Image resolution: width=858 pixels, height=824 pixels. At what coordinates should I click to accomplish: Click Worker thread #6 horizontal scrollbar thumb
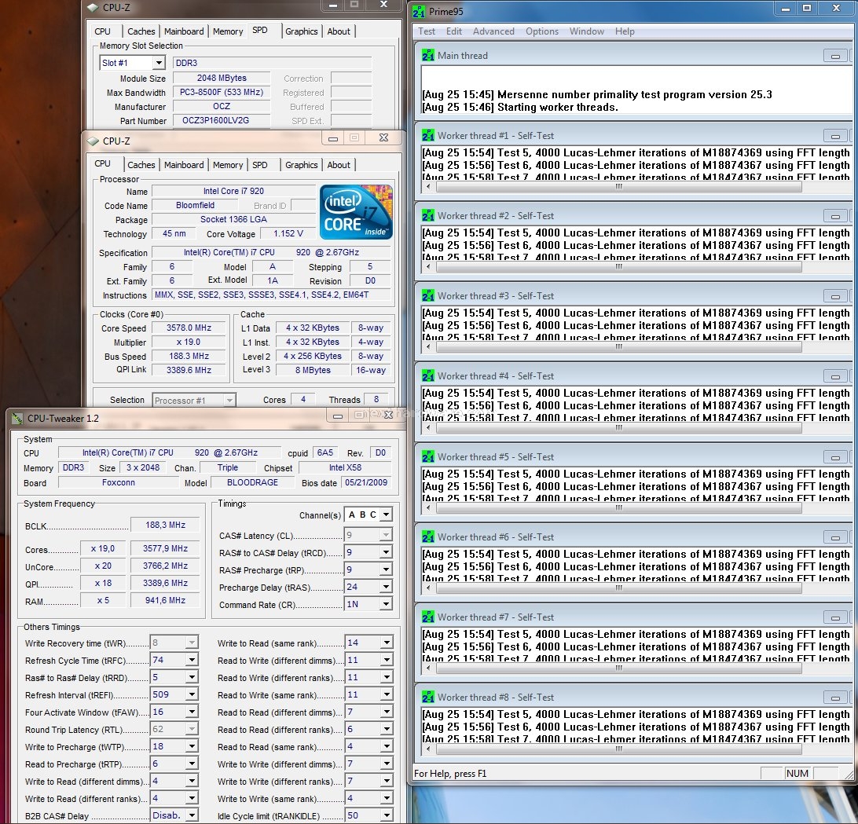tap(618, 588)
